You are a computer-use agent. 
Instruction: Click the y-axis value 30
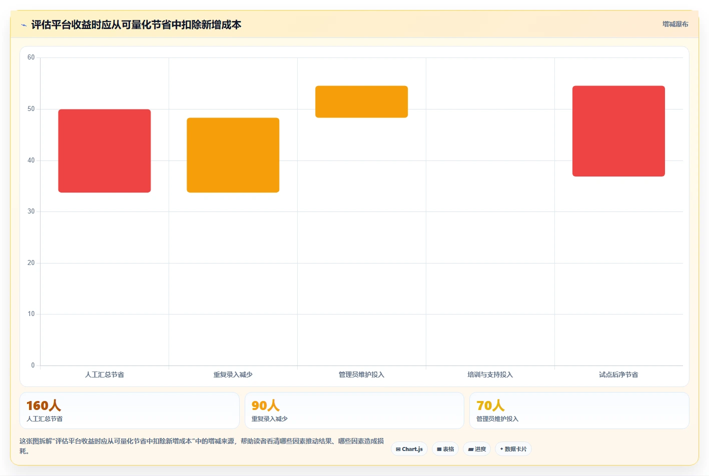coord(31,211)
